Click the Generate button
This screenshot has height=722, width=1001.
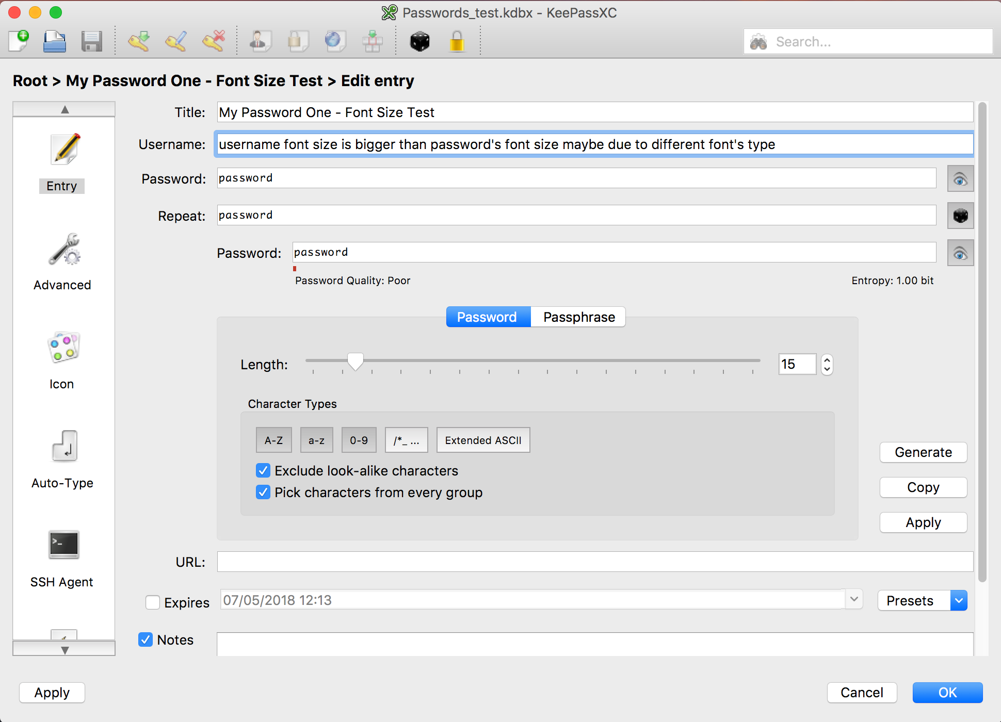coord(923,452)
